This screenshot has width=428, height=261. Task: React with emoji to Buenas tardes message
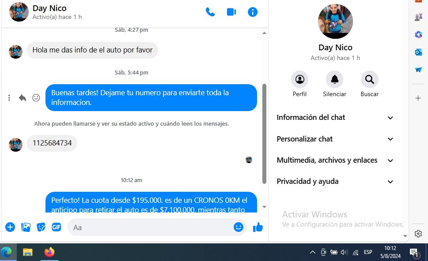[36, 98]
